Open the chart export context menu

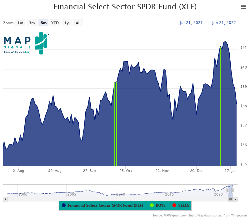[x=243, y=7]
